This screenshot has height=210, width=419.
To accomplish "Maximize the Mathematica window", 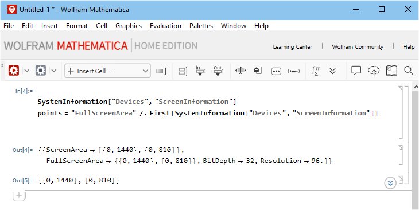I will click(x=382, y=10).
